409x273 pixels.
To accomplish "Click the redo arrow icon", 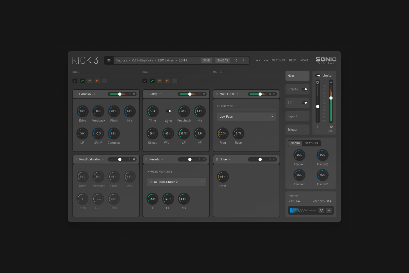I will click(266, 60).
